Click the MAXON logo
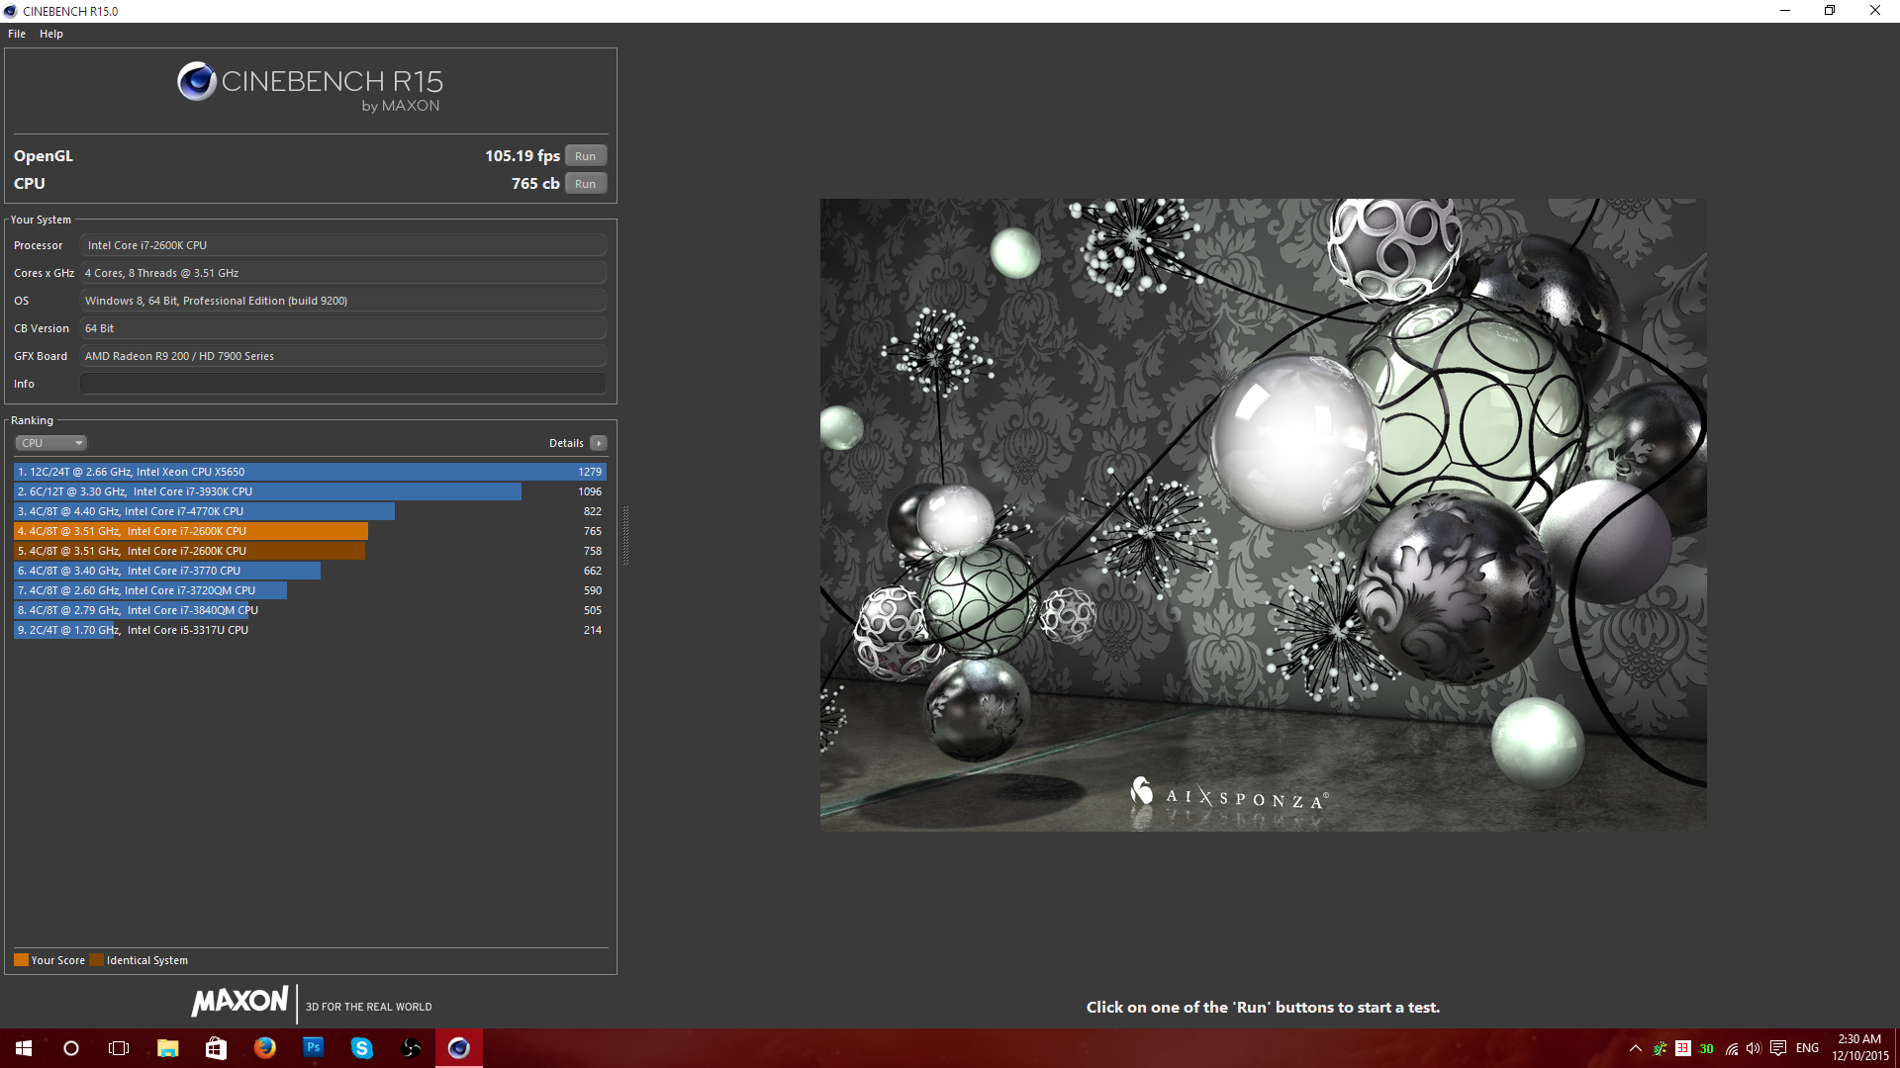Image resolution: width=1900 pixels, height=1068 pixels. (240, 1002)
